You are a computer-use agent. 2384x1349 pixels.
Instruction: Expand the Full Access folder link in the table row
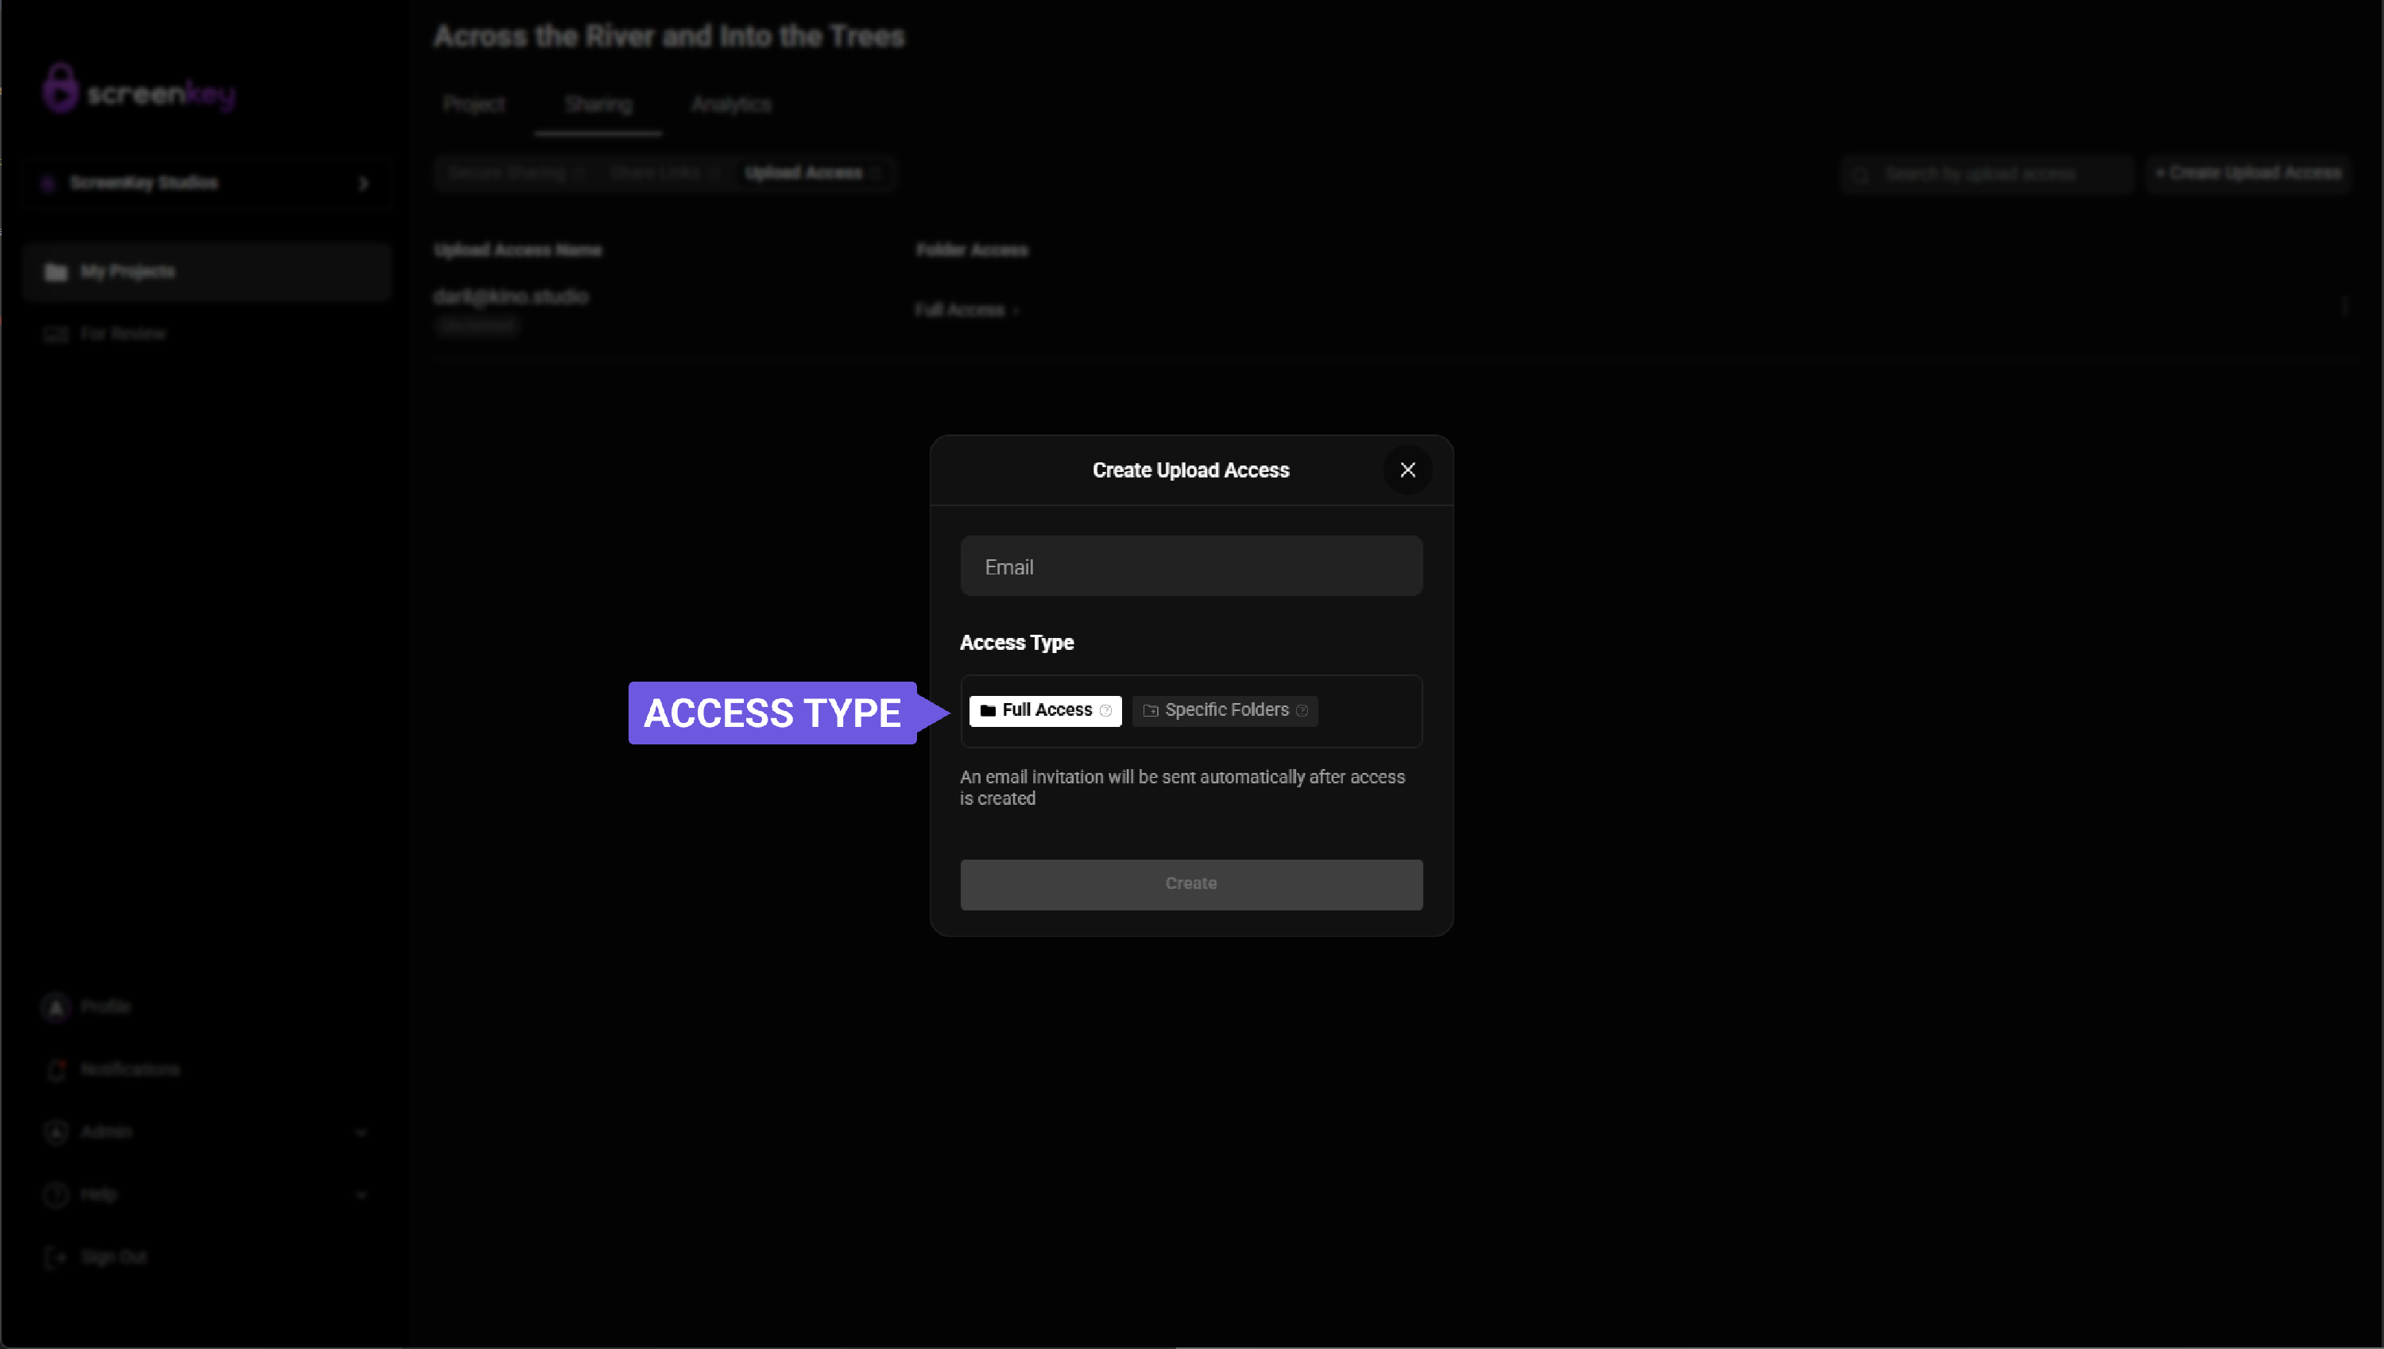967,310
